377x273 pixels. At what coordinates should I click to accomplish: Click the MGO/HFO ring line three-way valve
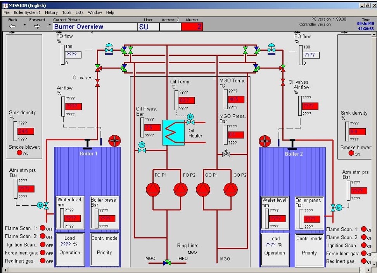coord(167,263)
